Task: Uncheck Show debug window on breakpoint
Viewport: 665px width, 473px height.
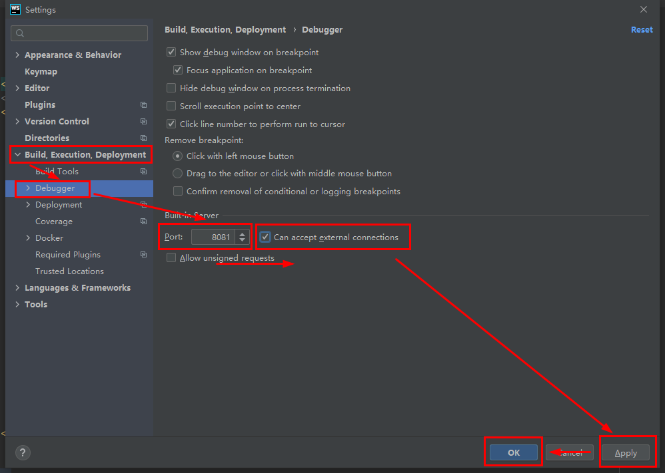Action: click(171, 52)
